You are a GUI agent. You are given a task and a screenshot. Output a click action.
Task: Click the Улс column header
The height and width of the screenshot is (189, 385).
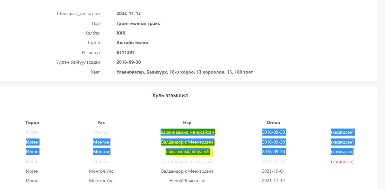(x=101, y=122)
